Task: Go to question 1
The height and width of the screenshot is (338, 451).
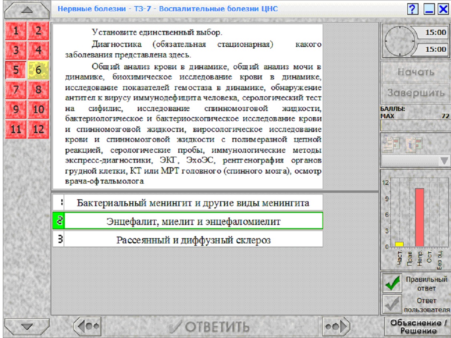Action: coord(16,30)
